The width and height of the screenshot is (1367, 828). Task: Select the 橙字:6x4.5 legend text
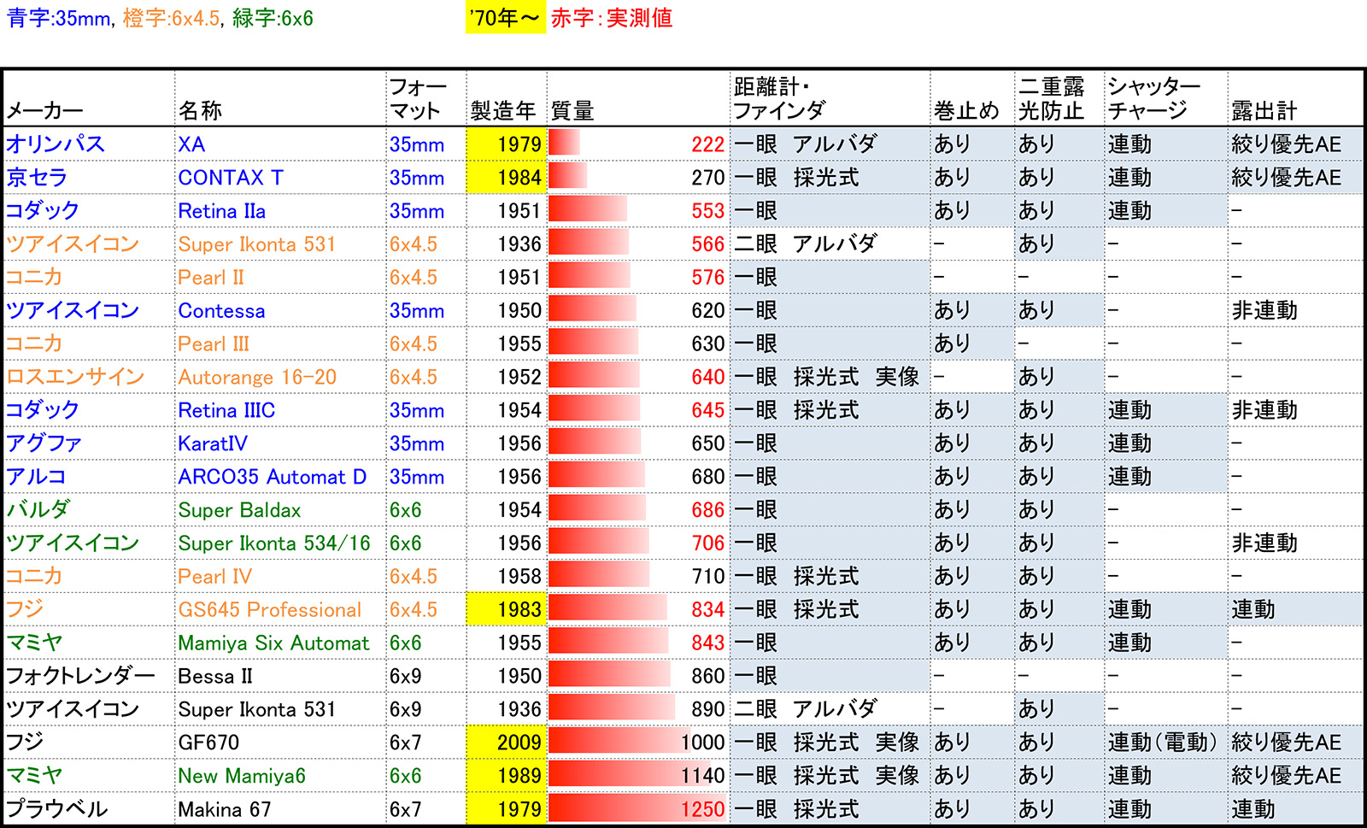click(x=172, y=18)
